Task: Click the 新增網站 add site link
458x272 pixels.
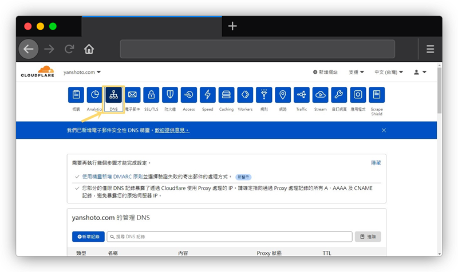Action: pyautogui.click(x=325, y=72)
